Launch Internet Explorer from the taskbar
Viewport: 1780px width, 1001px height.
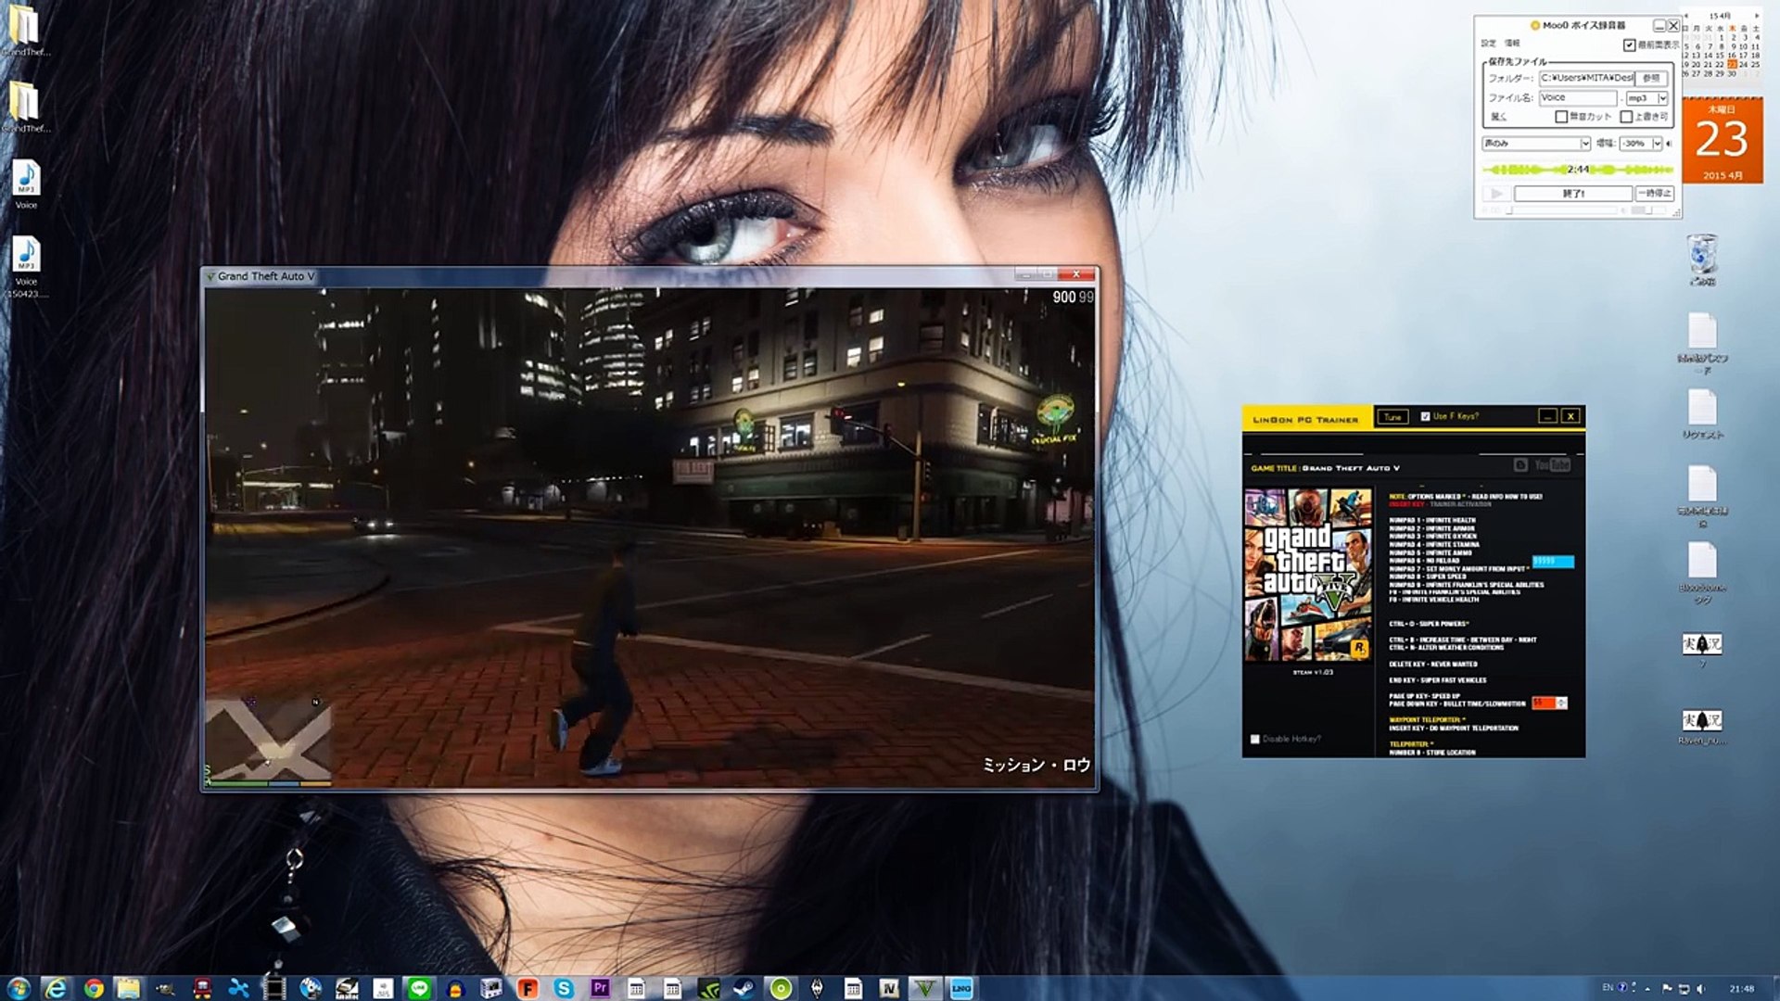(56, 988)
